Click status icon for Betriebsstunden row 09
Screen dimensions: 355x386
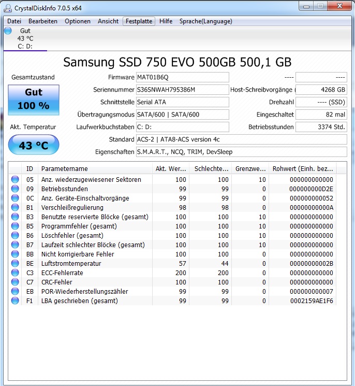[15, 189]
